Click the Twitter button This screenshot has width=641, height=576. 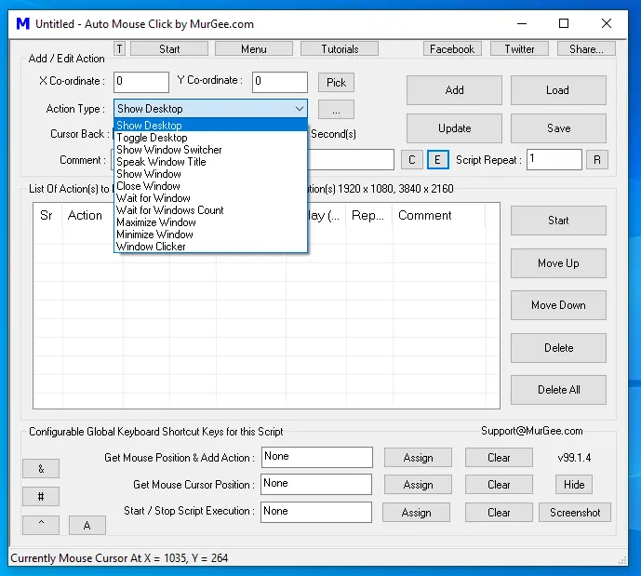(x=519, y=48)
